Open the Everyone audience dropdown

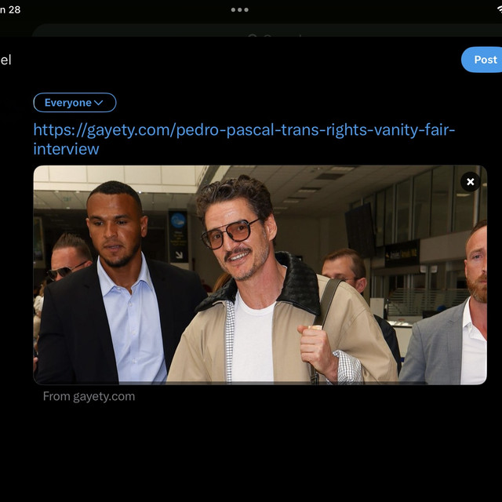[75, 103]
